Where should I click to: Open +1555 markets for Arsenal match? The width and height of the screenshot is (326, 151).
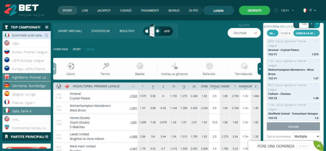point(133,96)
